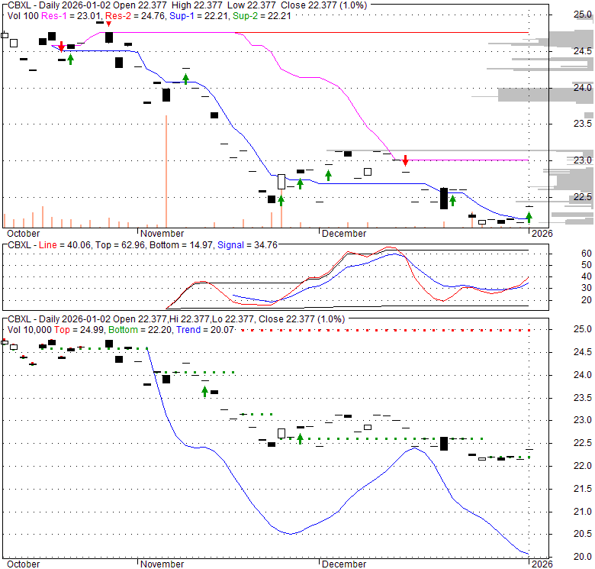The width and height of the screenshot is (595, 569).
Task: Click the December label on the bottom chart axis
Action: pyautogui.click(x=344, y=564)
